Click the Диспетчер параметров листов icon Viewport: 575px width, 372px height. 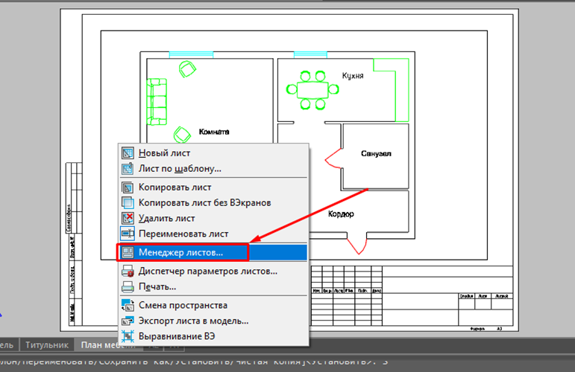(128, 272)
